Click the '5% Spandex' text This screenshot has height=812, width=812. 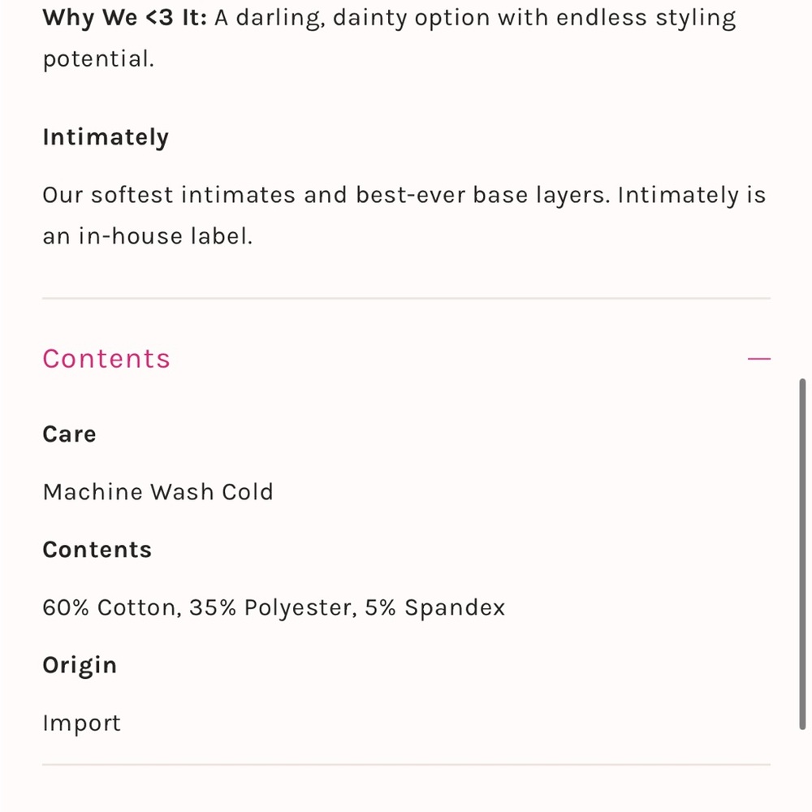coord(435,607)
